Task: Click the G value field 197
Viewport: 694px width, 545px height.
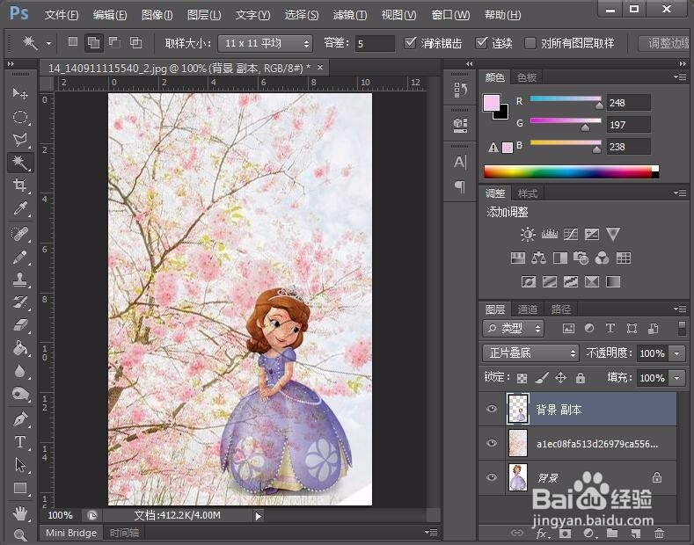Action: click(x=629, y=125)
